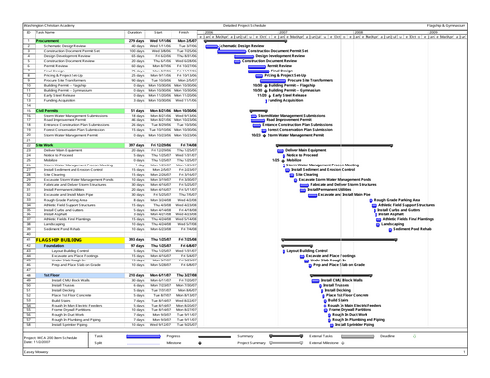Click Pricing & Project Set-Up in Task Name column
Screen dimensions: 490x378
coord(64,75)
